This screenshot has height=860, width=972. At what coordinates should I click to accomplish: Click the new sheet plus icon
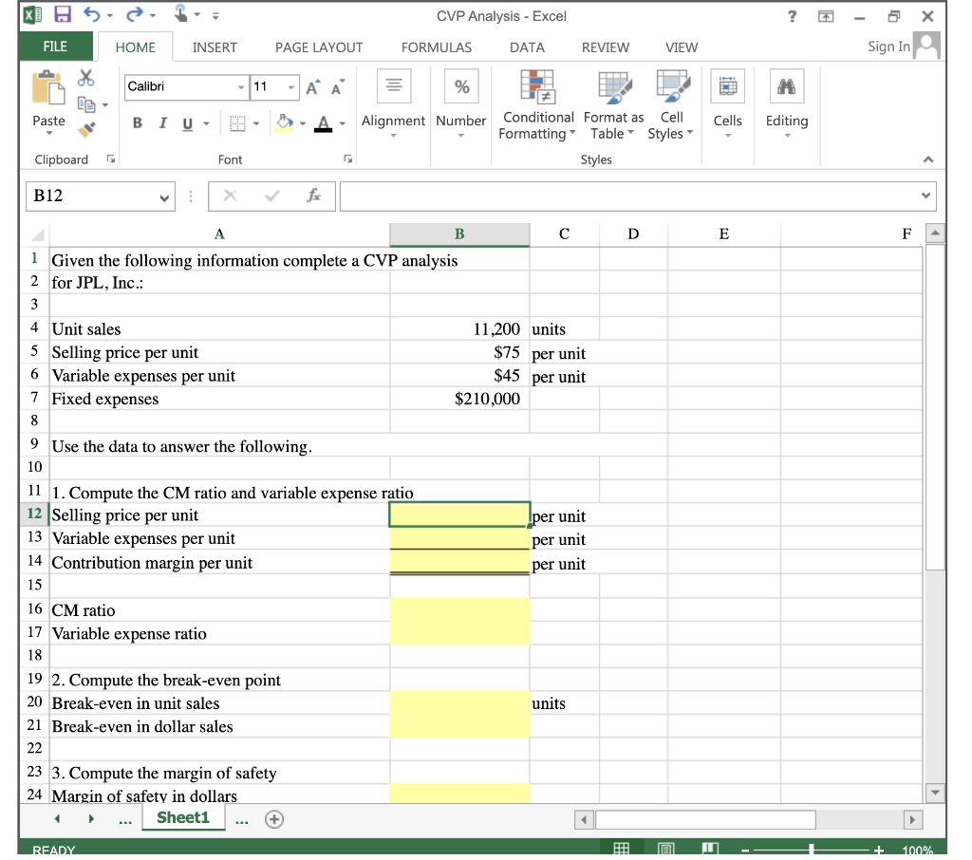pyautogui.click(x=274, y=819)
